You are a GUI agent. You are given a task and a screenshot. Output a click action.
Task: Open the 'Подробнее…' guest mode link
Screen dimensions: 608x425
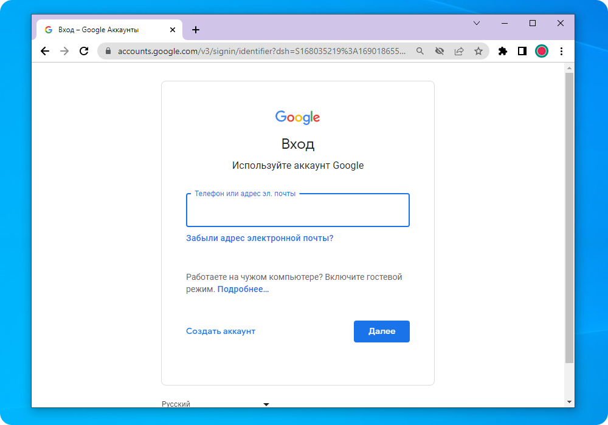[x=243, y=289]
